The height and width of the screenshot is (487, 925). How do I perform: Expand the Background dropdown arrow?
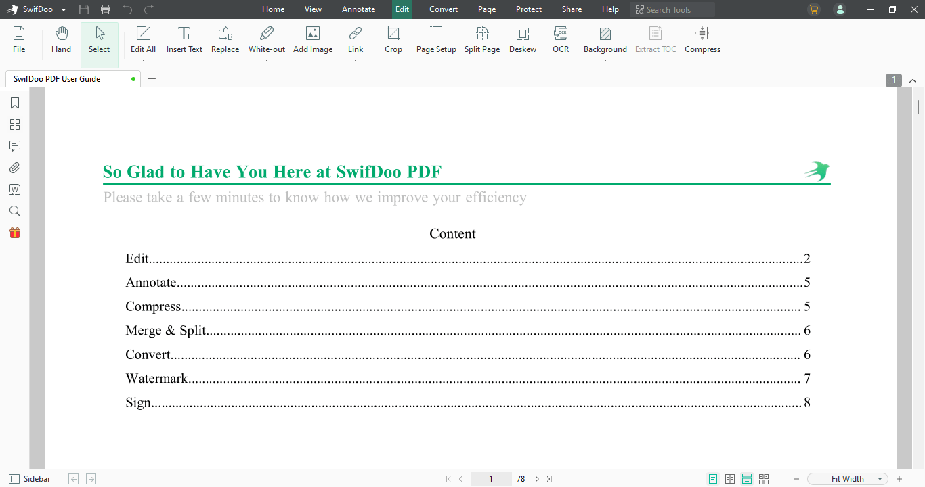[605, 61]
